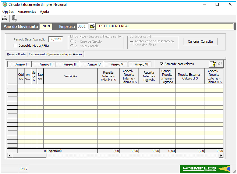237x174 pixels.
Task: Click the Descrição column header
Action: 70,76
